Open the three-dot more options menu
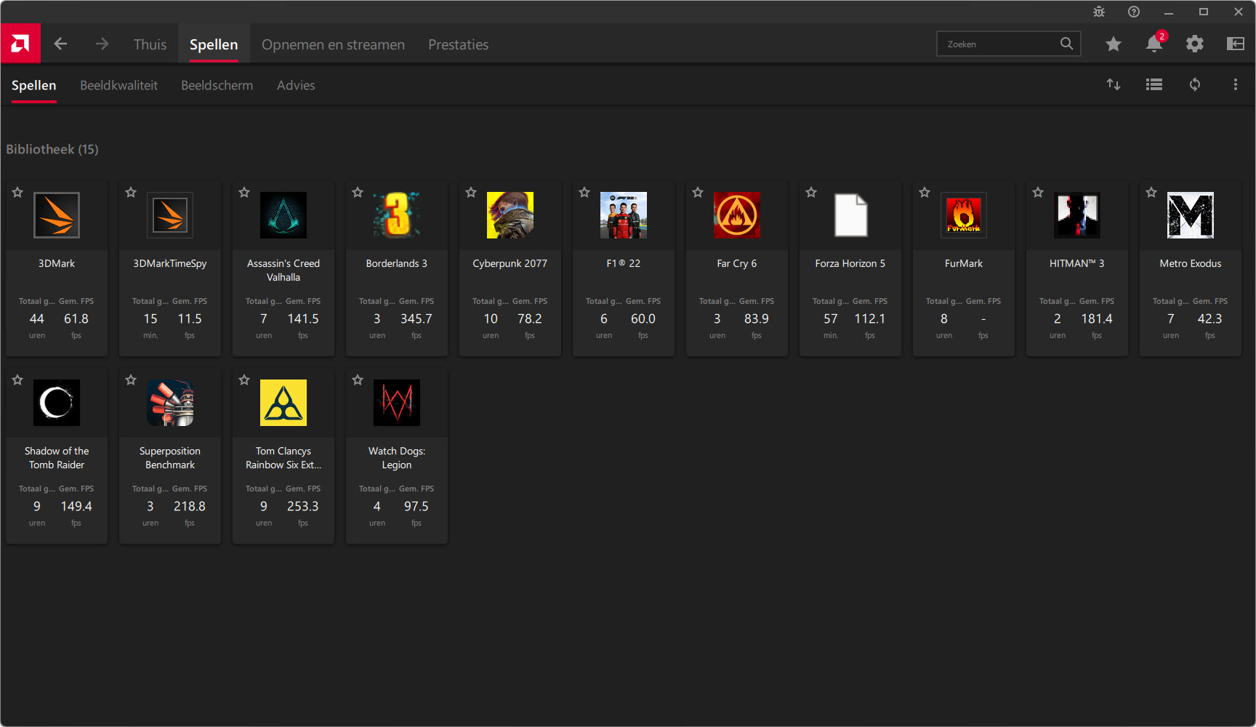Screen dimensions: 1256x727 [1236, 85]
